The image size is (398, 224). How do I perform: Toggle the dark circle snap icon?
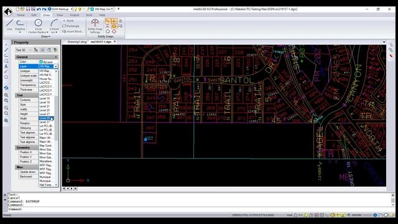[108, 32]
